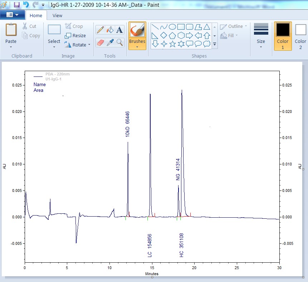Select the Magnifier tool
The image size is (308, 282).
(x=119, y=43)
